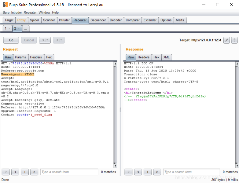The height and width of the screenshot is (183, 239).
Task: Click the Cookie: cookie=i_need_flag line
Action: point(27,115)
